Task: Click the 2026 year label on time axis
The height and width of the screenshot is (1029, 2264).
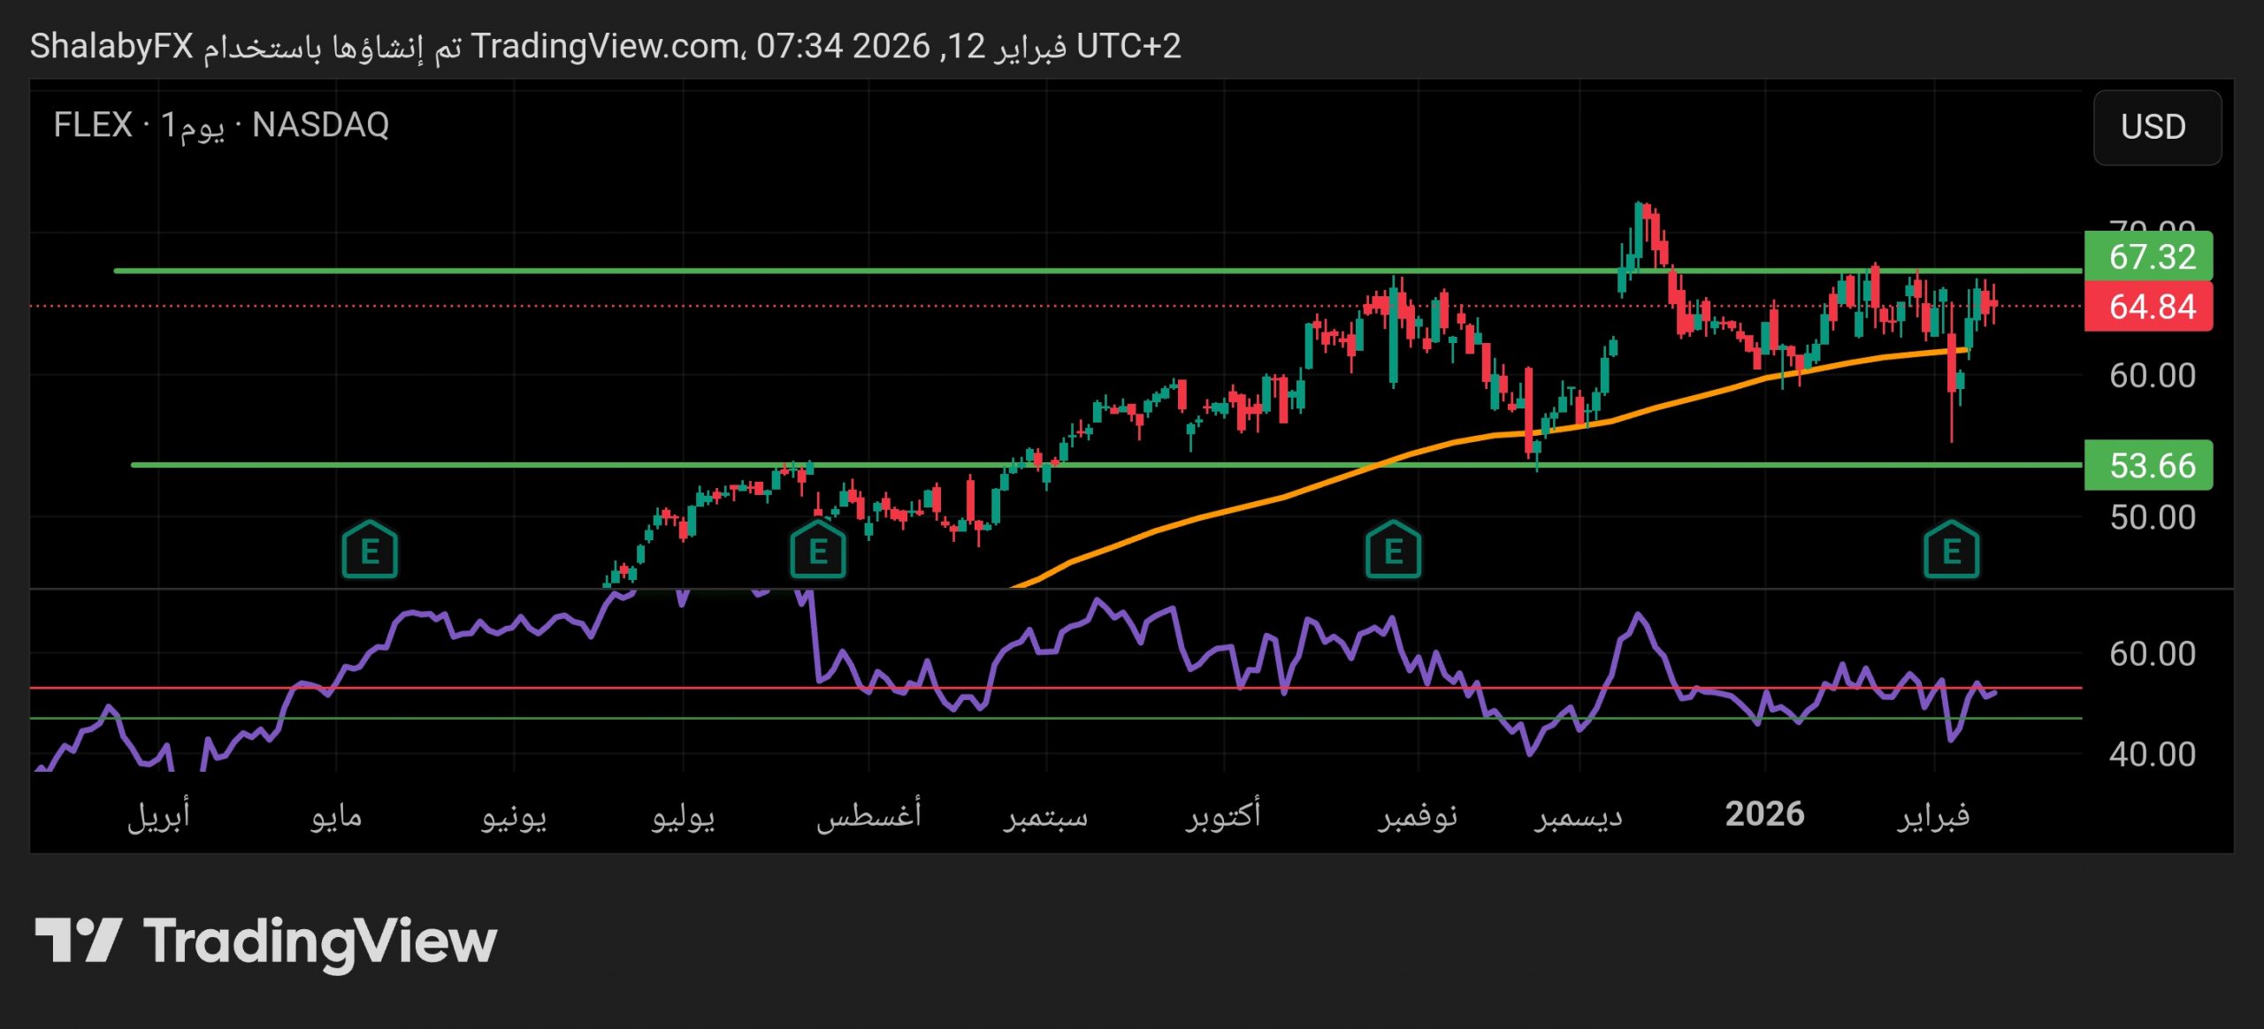Action: click(x=1764, y=813)
